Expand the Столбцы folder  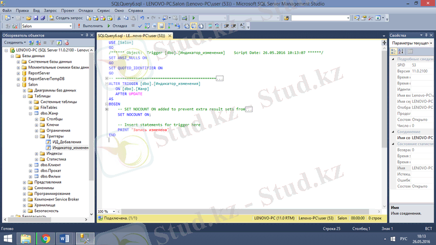(x=37, y=119)
